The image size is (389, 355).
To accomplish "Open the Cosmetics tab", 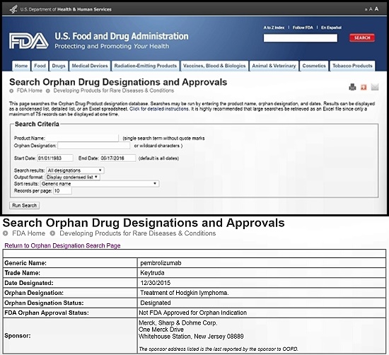I will click(314, 66).
